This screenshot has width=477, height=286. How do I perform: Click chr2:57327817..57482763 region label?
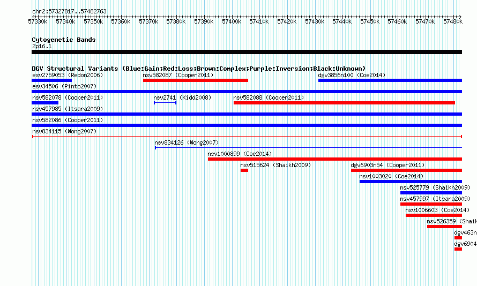pos(69,11)
